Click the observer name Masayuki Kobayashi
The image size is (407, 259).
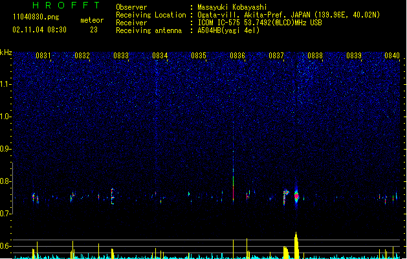(232, 7)
